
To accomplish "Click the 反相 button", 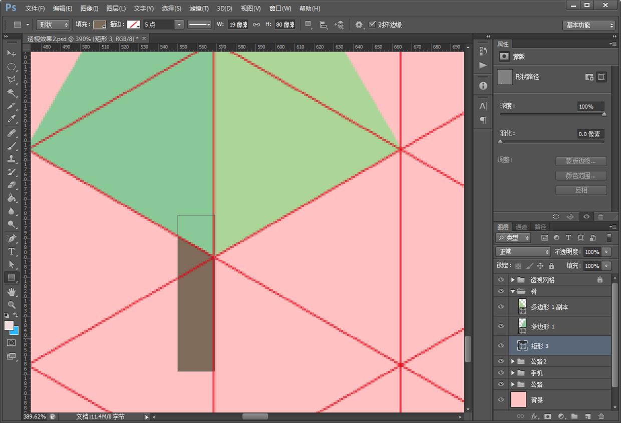I will pos(581,190).
